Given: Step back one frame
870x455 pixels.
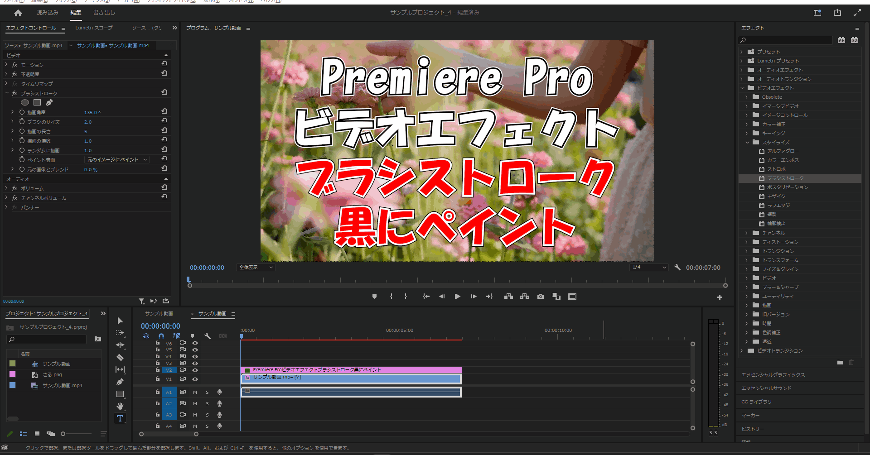Looking at the screenshot, I should (x=442, y=297).
